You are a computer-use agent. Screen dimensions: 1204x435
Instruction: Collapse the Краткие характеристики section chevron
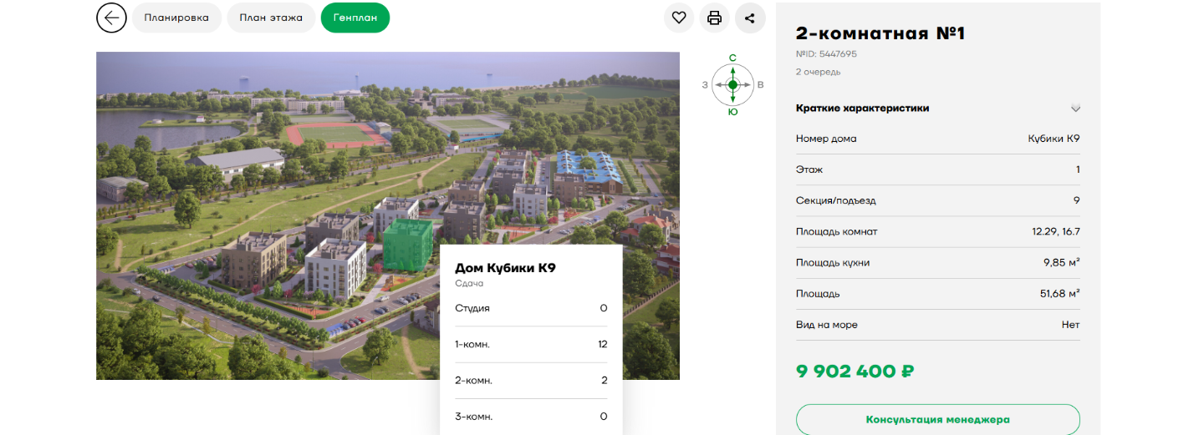(1076, 109)
